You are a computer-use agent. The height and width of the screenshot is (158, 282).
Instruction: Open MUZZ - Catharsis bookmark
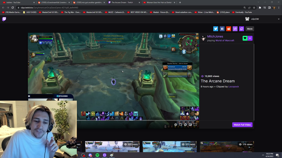tap(115, 12)
